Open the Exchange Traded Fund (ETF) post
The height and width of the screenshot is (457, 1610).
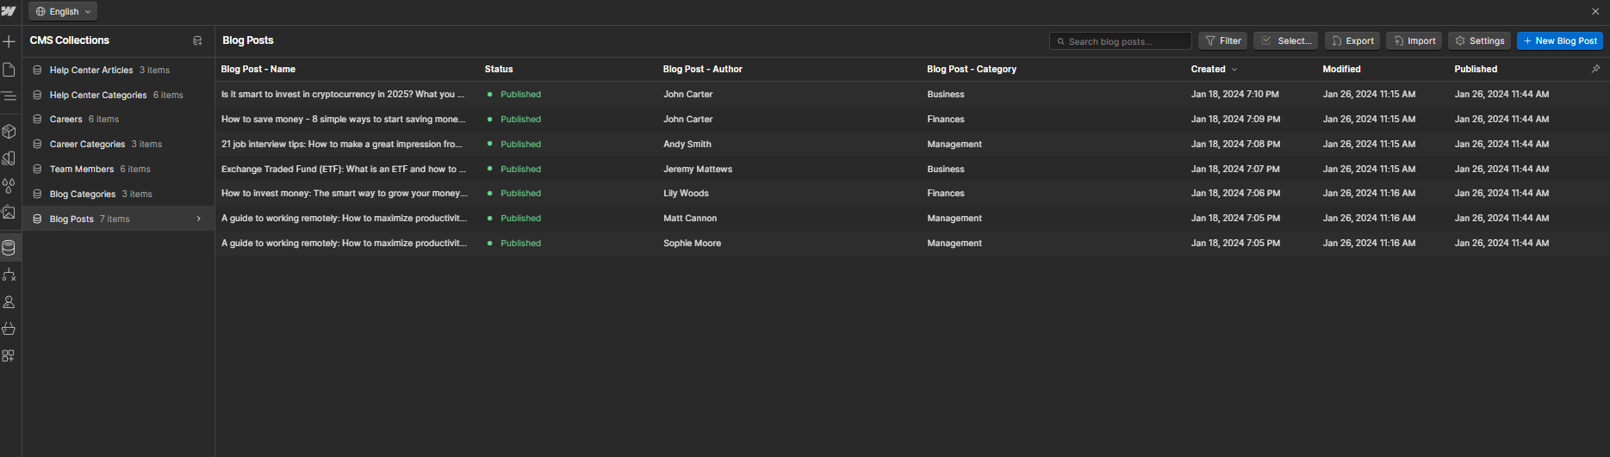pyautogui.click(x=344, y=169)
